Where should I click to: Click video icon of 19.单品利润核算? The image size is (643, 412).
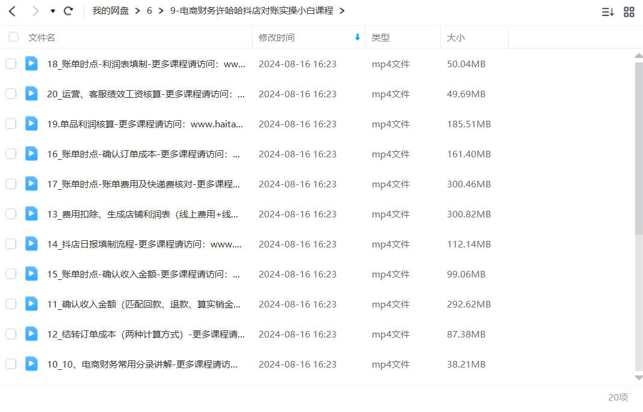31,124
